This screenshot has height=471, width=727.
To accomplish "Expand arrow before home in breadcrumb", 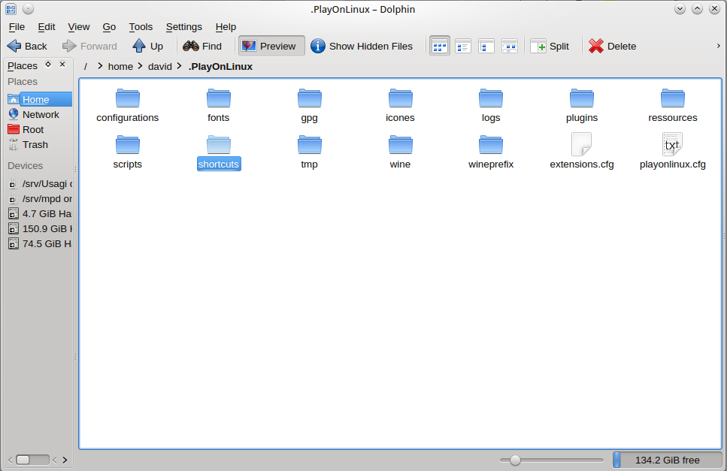I will tap(100, 66).
